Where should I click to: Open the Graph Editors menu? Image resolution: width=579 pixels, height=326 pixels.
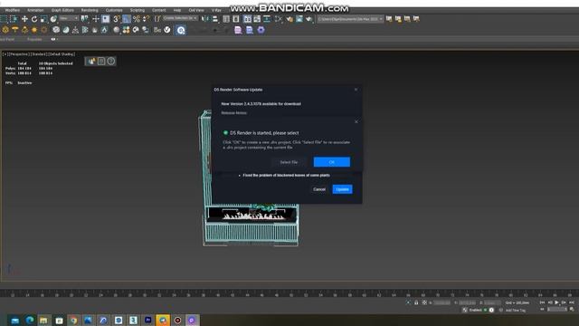click(62, 10)
